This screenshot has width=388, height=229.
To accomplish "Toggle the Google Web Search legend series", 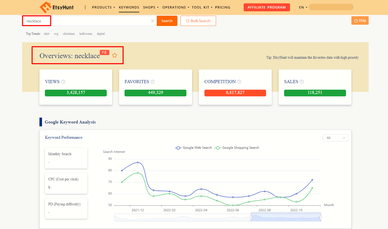I will [x=194, y=148].
